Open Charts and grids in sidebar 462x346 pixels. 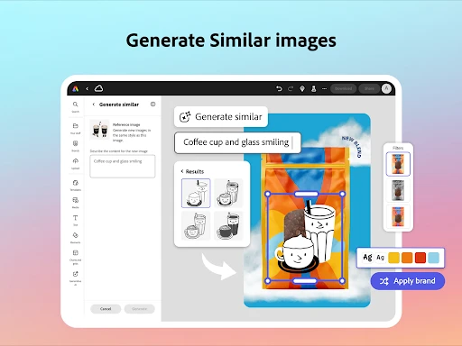75,257
